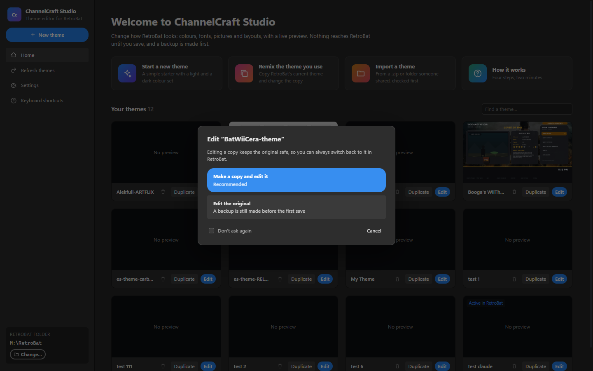Edit the Booga's WiiTh theme
Viewport: 593px width, 371px height.
560,192
